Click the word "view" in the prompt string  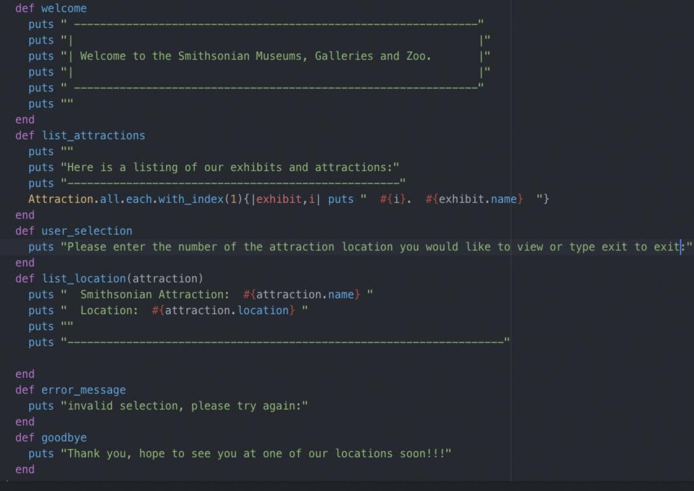point(529,247)
